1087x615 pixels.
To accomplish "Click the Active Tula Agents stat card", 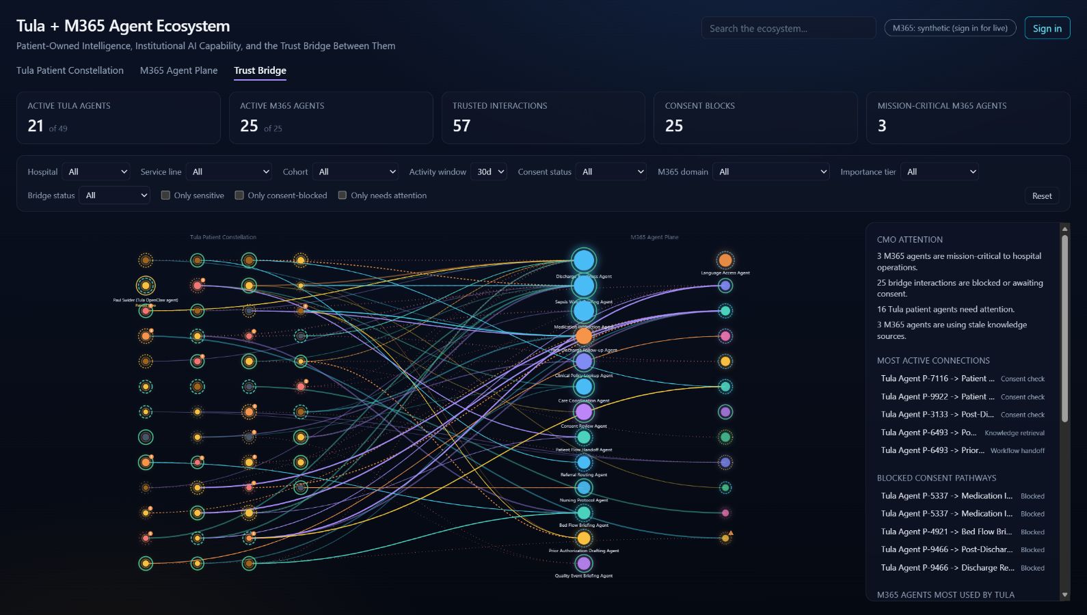I will [x=118, y=118].
